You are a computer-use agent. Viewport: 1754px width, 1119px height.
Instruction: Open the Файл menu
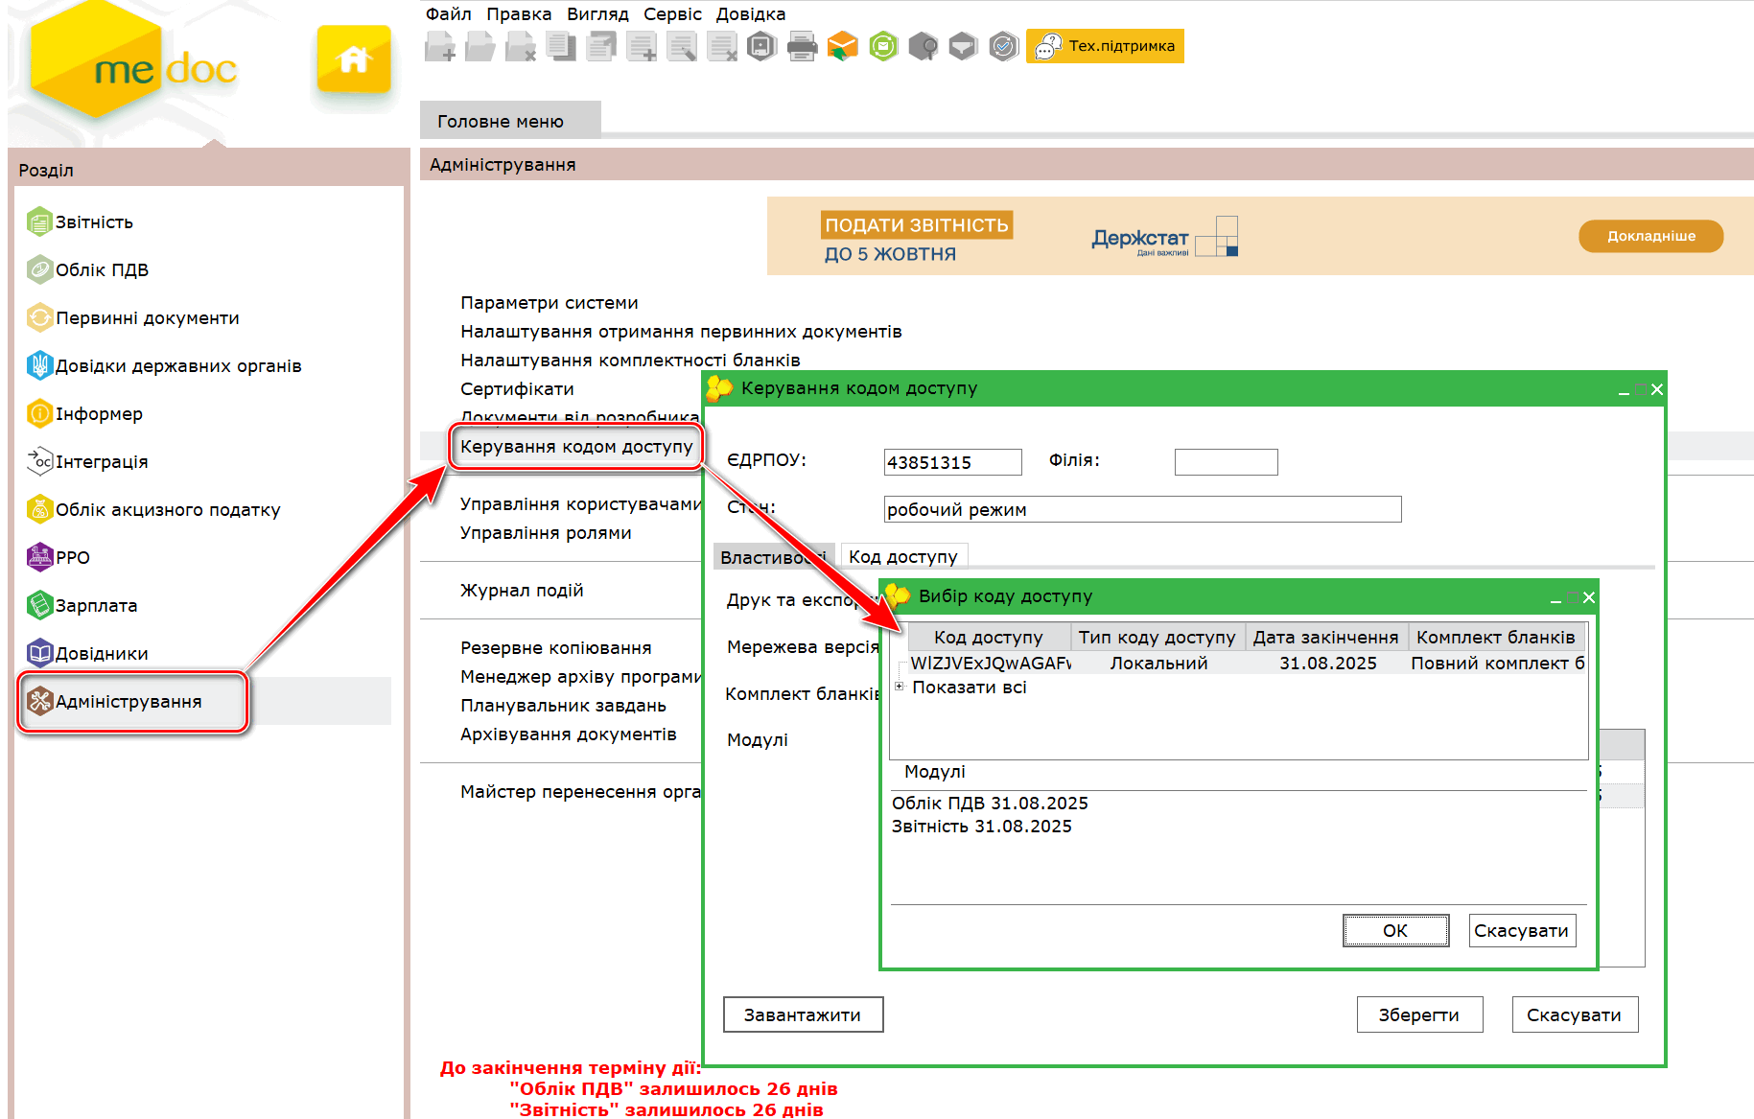(448, 14)
